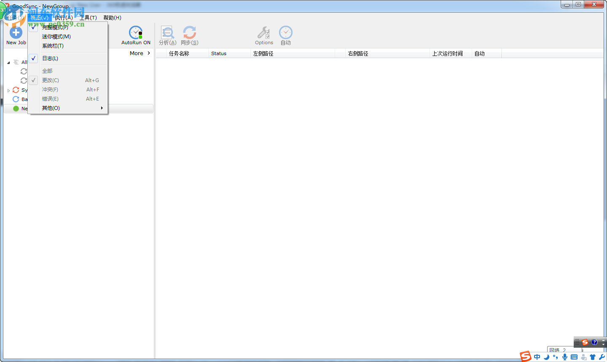Screen dimensions: 607x362
Task: Switch the IME 中 Chinese mode indicator
Action: click(x=537, y=357)
